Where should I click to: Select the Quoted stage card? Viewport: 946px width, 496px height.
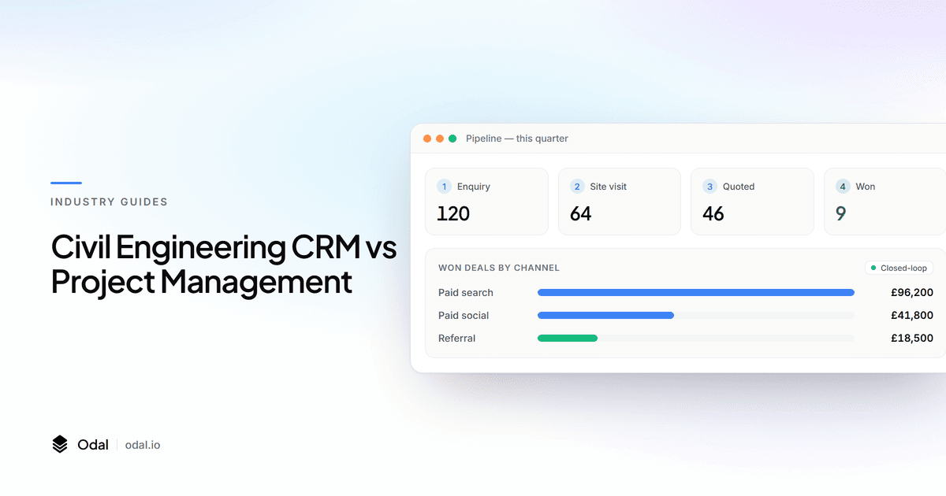click(x=752, y=202)
